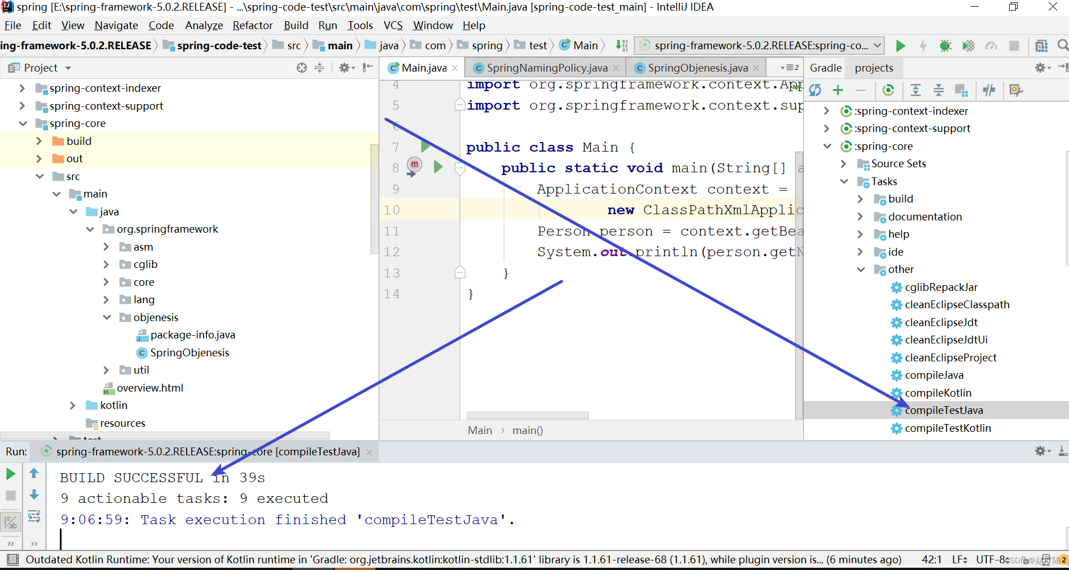The width and height of the screenshot is (1069, 570).
Task: Click UTF-8 encoding in status bar
Action: point(992,559)
